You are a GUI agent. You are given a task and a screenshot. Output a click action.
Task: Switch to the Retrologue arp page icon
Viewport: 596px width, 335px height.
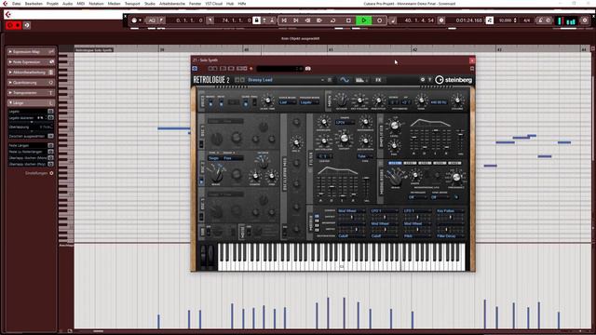(360, 80)
